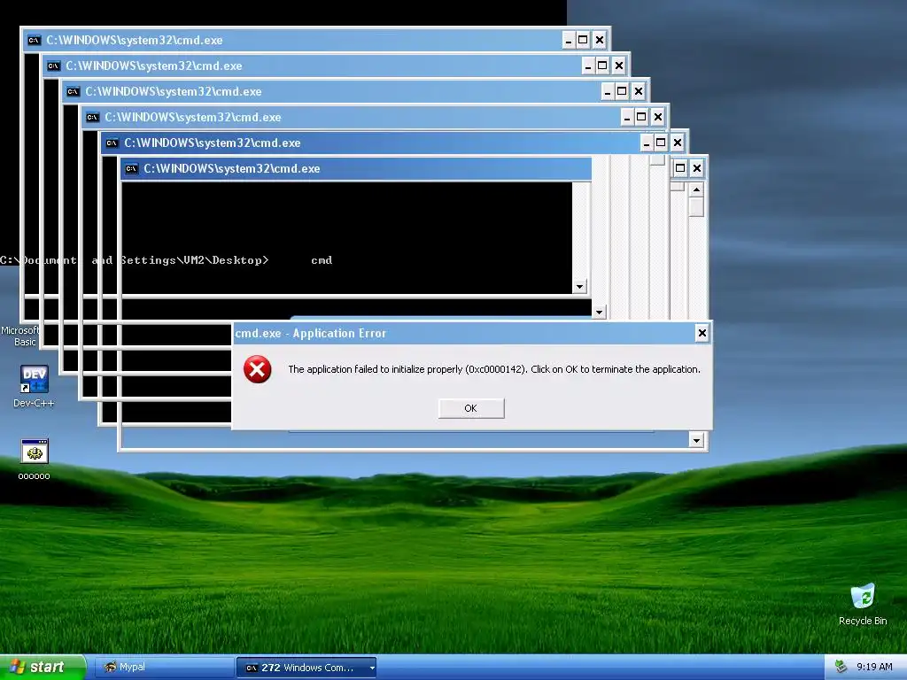This screenshot has width=907, height=680.
Task: Minimize the backmost cmd.exe window
Action: (x=569, y=40)
